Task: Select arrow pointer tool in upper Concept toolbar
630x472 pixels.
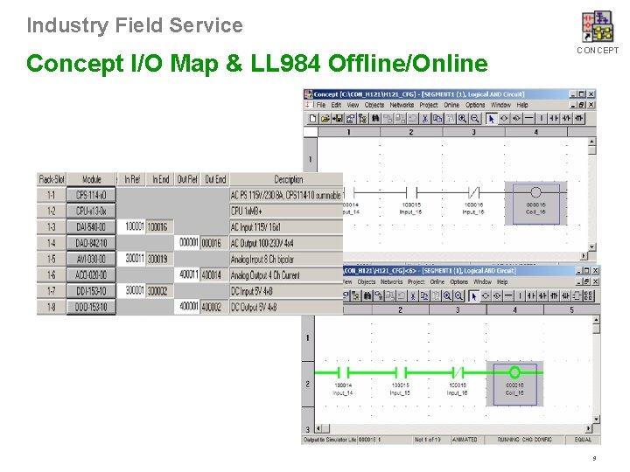Action: click(x=491, y=118)
